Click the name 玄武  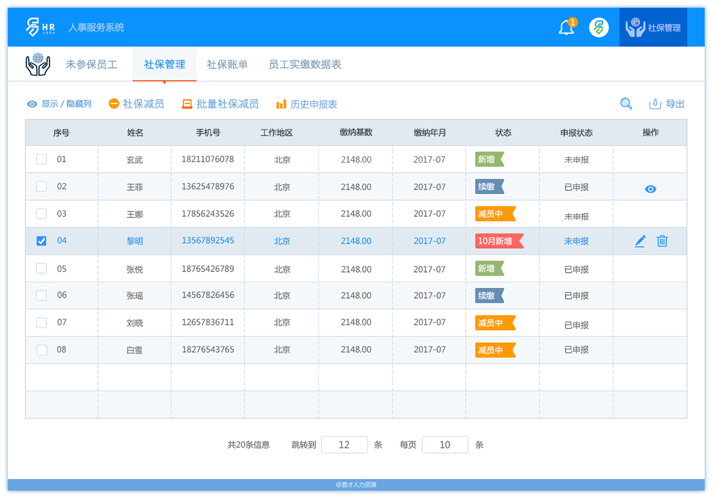(x=135, y=160)
